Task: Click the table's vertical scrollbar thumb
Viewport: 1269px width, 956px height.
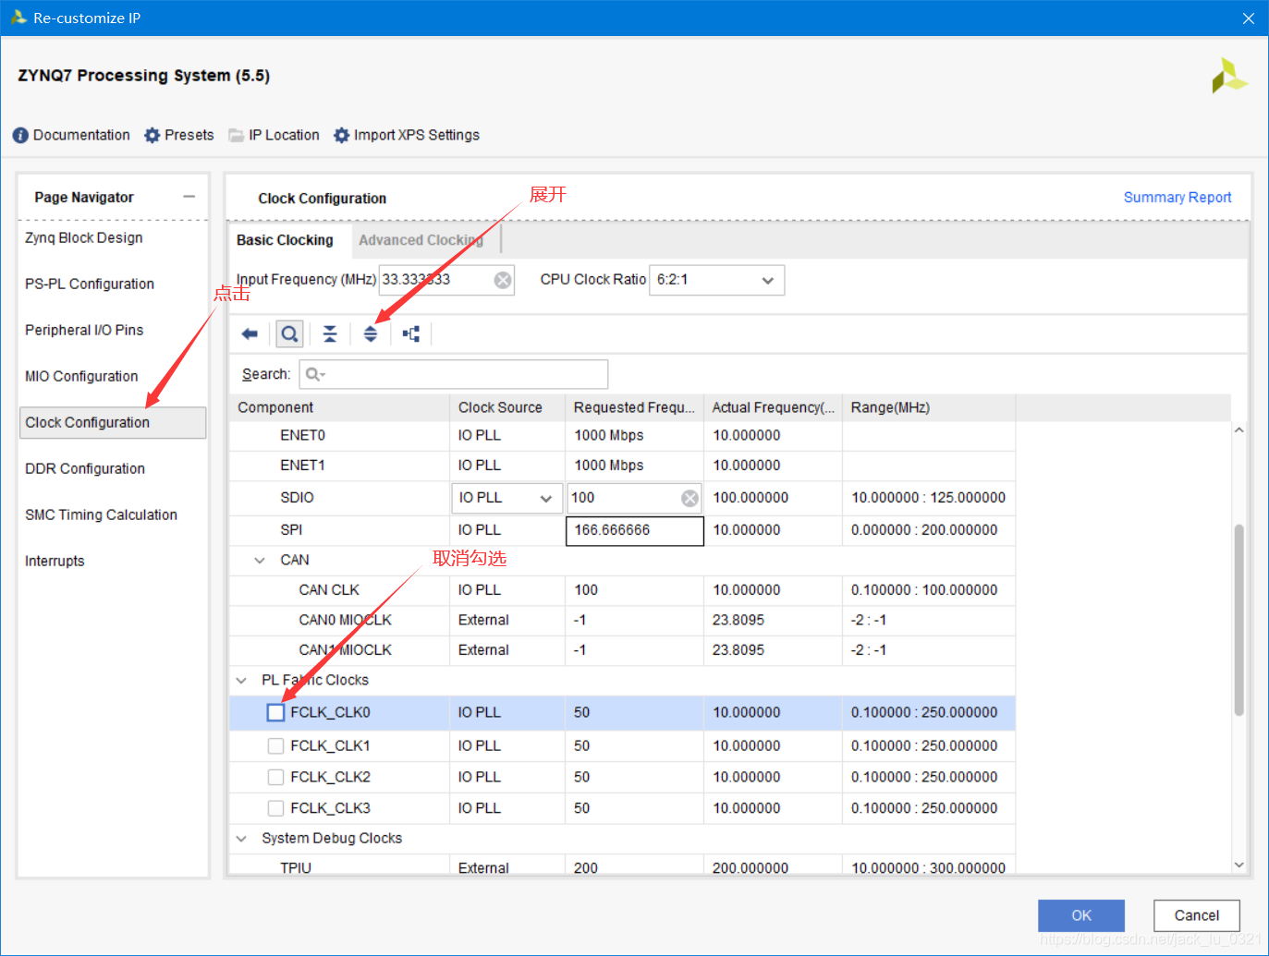Action: [x=1239, y=620]
